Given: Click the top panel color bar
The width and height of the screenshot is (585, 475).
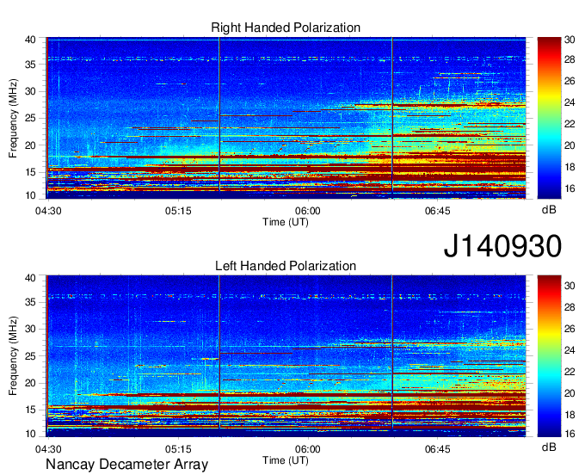Looking at the screenshot, I should pyautogui.click(x=549, y=118).
